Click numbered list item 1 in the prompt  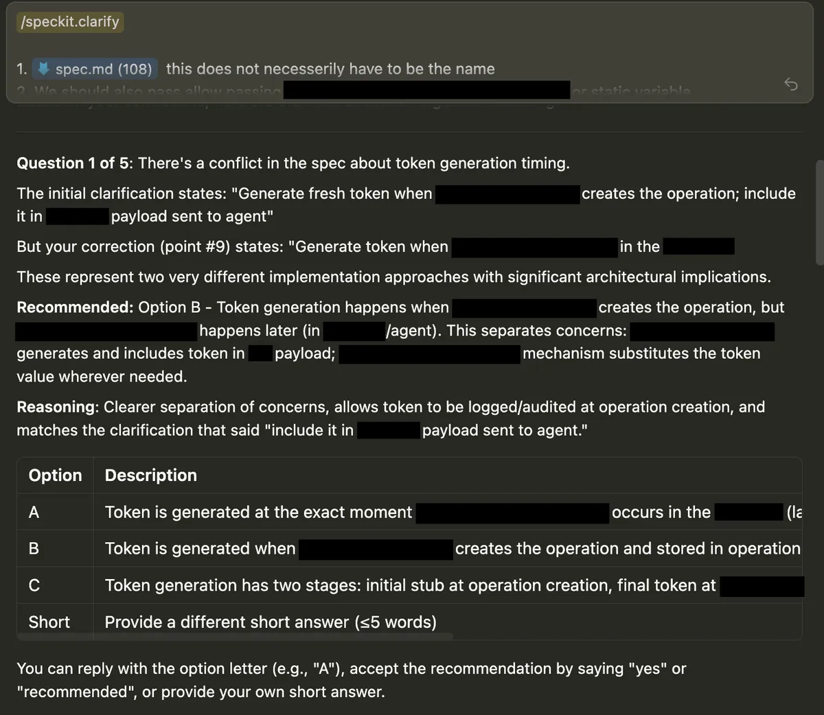coord(21,68)
